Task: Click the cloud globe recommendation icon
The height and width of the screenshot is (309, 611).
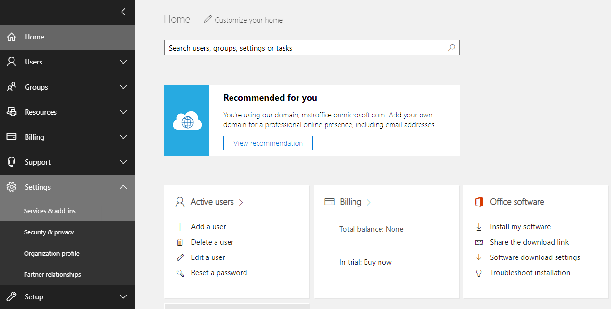Action: pos(187,121)
